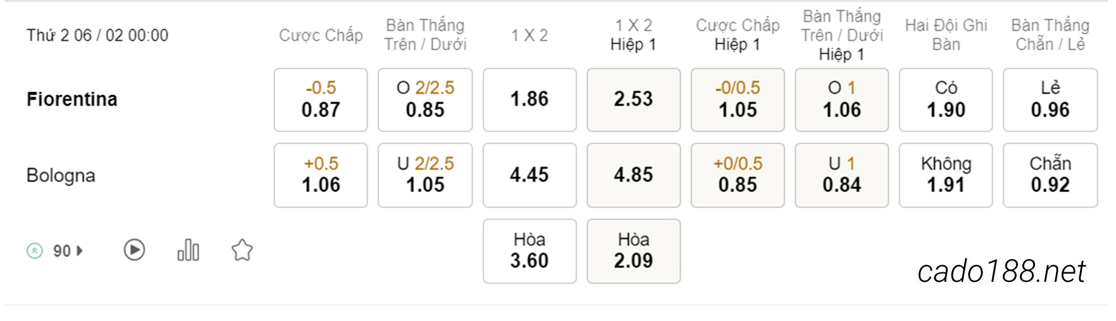Select full-time draw Hòa 3.60

[530, 251]
